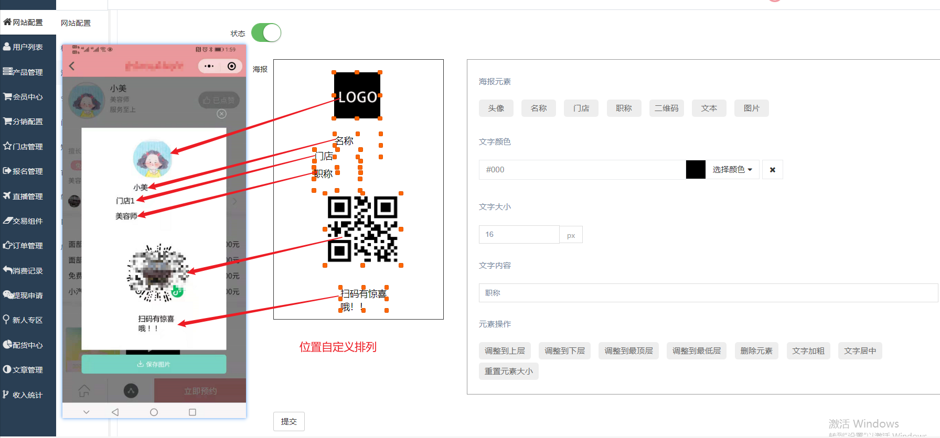Click the 配货中心 pie chart icon
This screenshot has width=940, height=438.
7,345
